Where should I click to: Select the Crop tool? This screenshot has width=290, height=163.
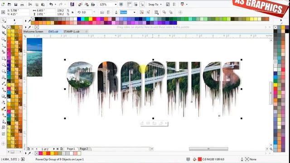click(x=3, y=33)
